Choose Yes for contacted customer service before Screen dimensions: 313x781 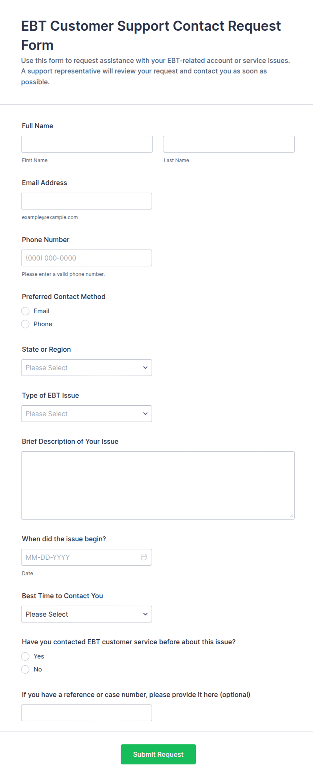[x=25, y=656]
